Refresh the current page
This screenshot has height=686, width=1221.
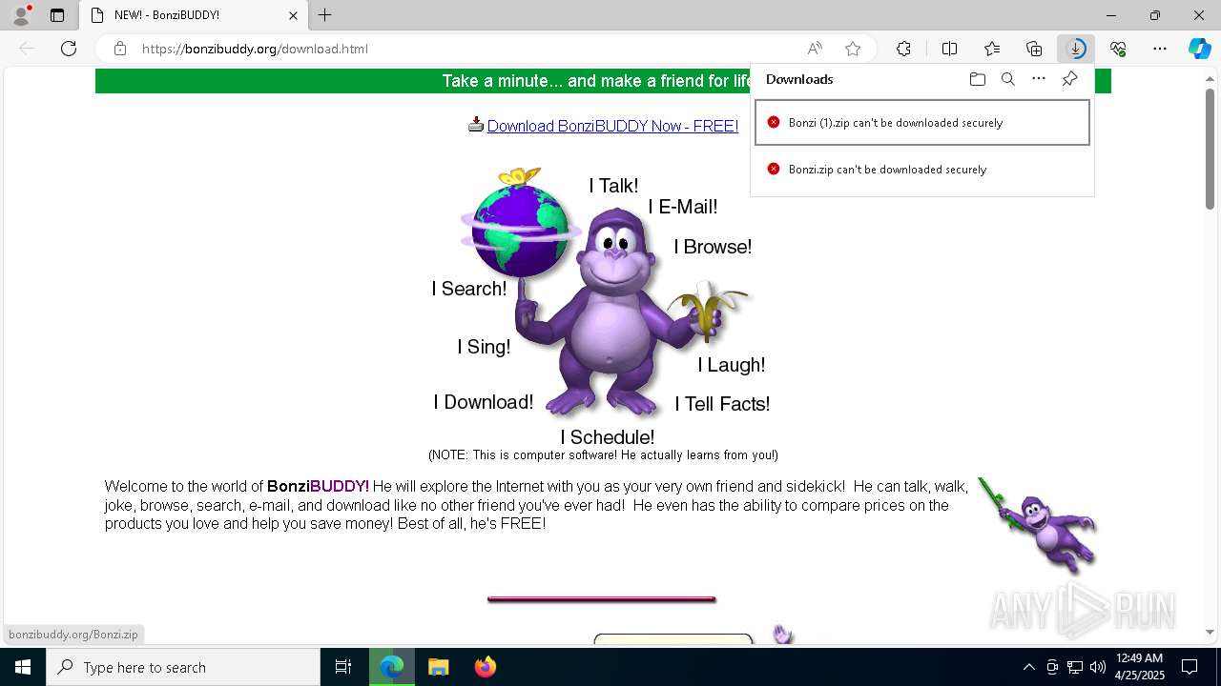[69, 49]
